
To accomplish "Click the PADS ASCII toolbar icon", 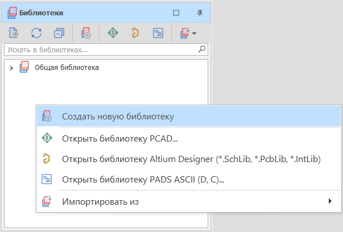I will (x=158, y=33).
